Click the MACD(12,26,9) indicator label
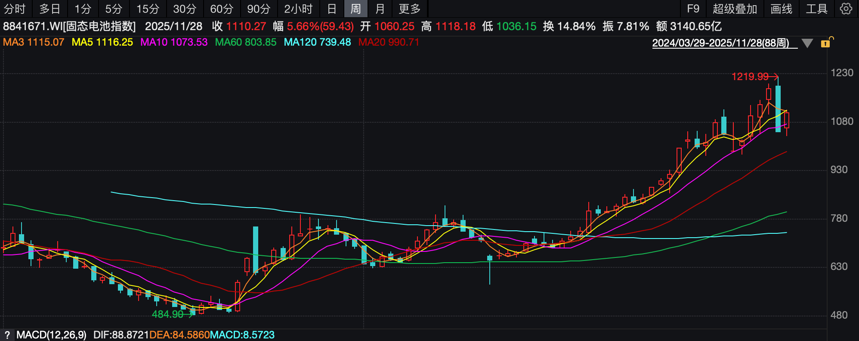The height and width of the screenshot is (341, 859). 51,335
